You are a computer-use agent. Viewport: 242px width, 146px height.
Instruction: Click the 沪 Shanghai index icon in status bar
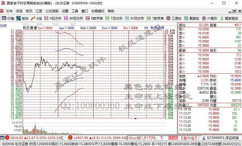(x=7, y=138)
